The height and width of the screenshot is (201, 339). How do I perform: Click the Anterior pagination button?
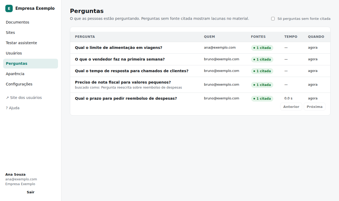tap(291, 107)
